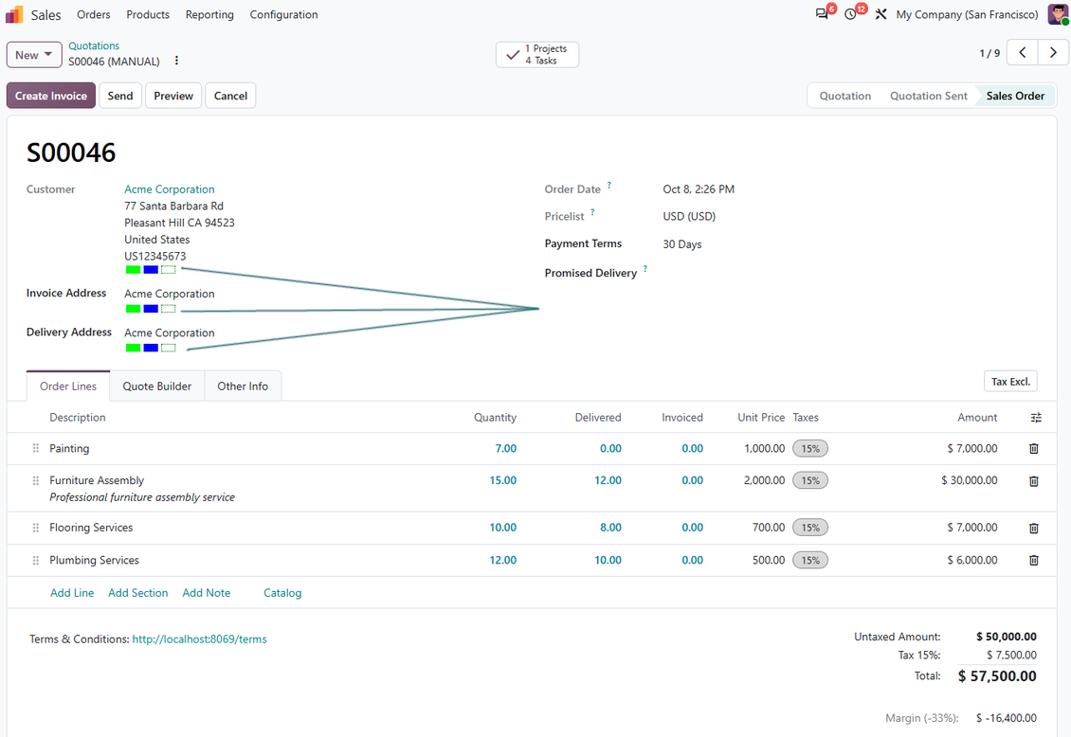The image size is (1071, 737).
Task: Open the developer tools wrench icon
Action: 881,14
